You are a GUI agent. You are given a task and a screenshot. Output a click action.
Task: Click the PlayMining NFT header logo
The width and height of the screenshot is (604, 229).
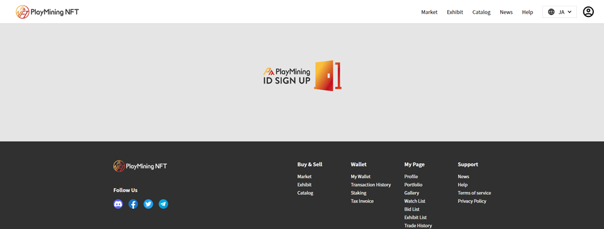pyautogui.click(x=47, y=12)
